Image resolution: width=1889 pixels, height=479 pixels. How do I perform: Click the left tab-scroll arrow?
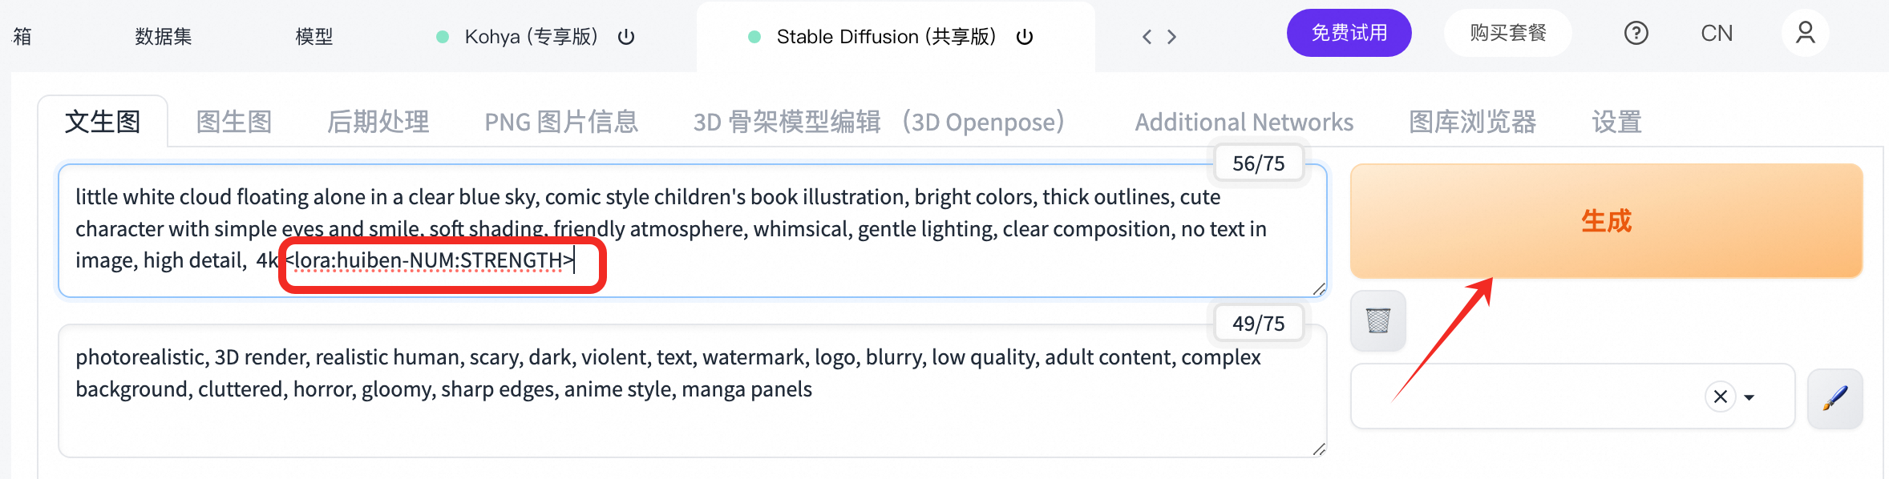coord(1147,37)
